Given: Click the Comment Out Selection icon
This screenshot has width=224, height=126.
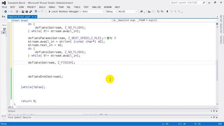Looking at the screenshot, I should pos(158,12).
